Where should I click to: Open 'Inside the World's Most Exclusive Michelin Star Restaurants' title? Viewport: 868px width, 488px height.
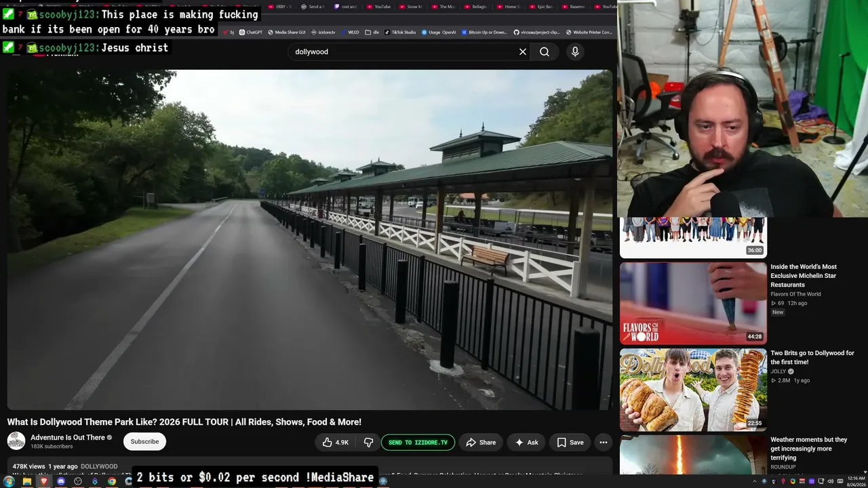click(804, 276)
